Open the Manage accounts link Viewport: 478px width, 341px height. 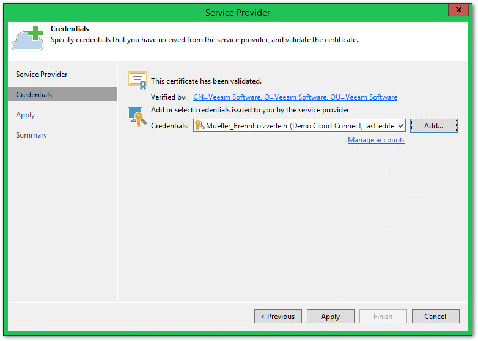coord(376,140)
